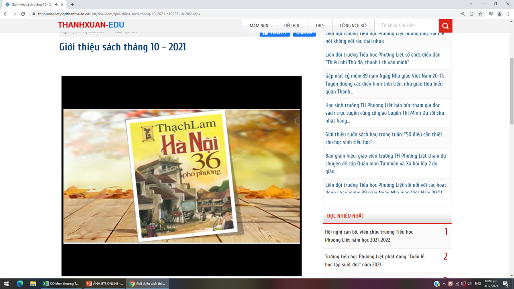Open the CỔNG NỘI BỘ menu
Viewport: 514px width, 289px height.
tap(353, 26)
